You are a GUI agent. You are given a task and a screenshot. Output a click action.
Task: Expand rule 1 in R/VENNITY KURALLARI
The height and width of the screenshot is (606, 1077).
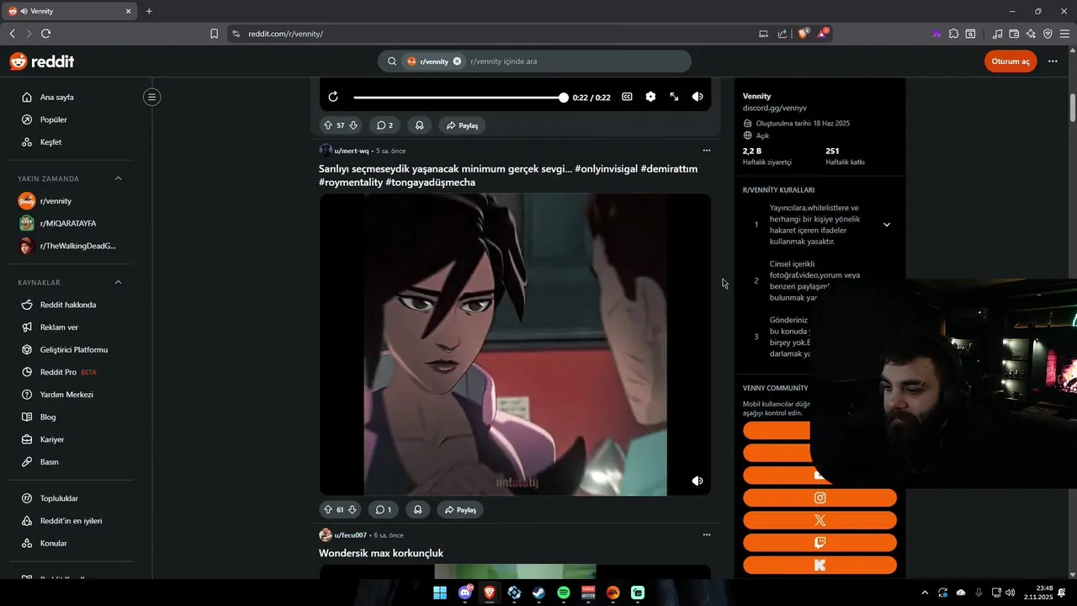point(886,225)
